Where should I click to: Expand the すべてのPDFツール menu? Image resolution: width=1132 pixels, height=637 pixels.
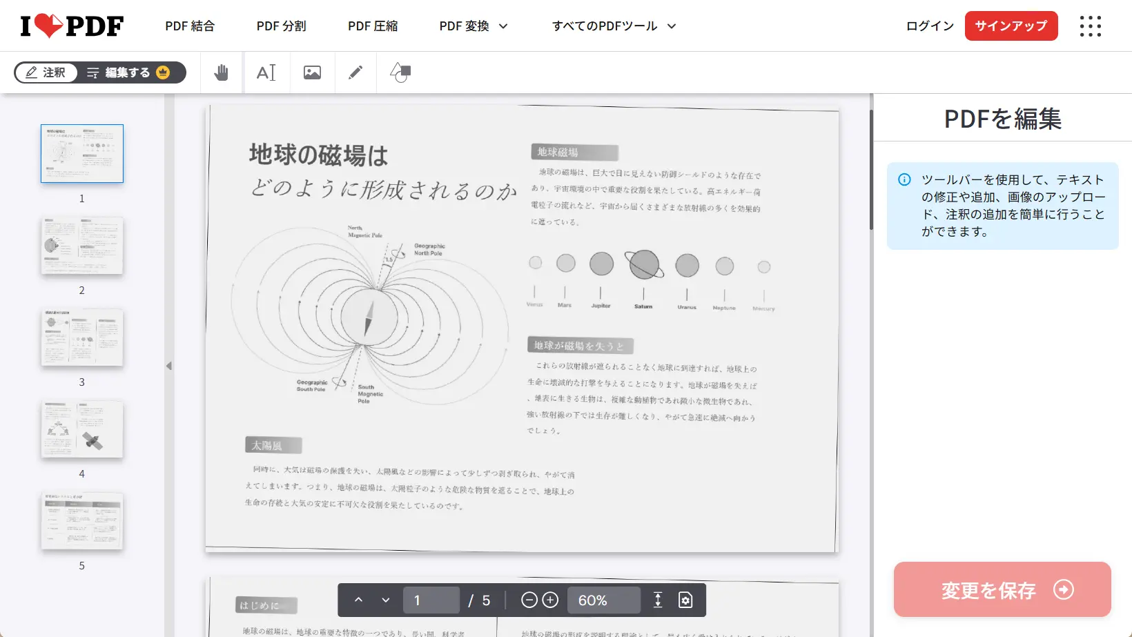pos(613,26)
